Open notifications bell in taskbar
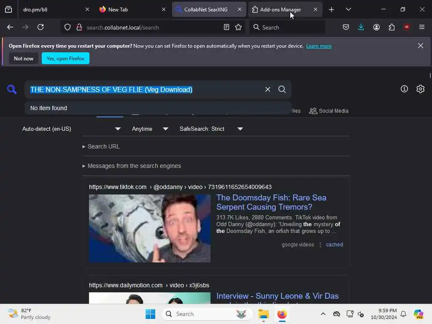Screen dimensions: 432x324 [x=403, y=314]
